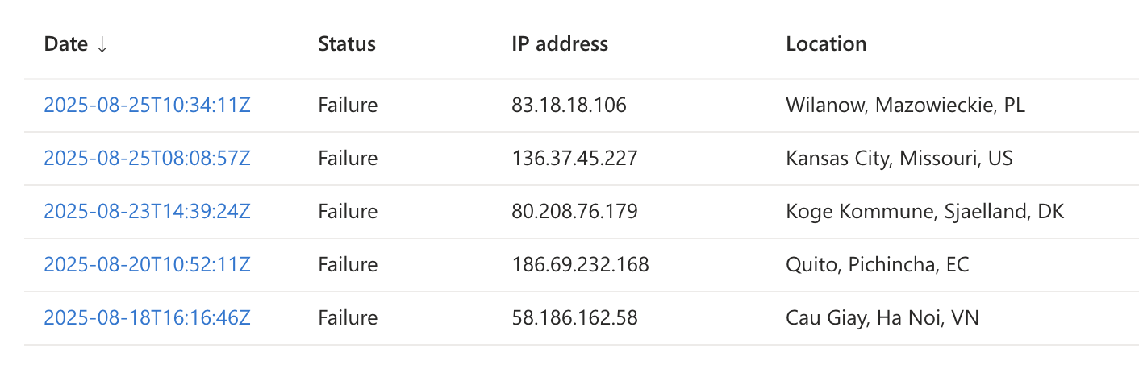
Task: Click the Status column header
Action: 347,44
